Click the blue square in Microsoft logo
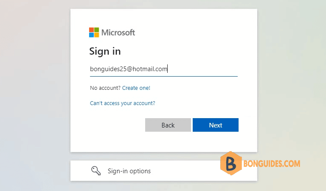 92,35
